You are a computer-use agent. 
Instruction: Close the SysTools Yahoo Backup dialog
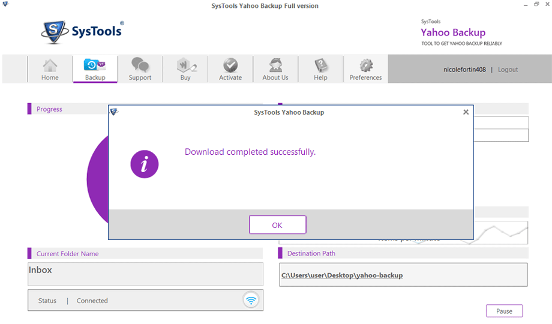[466, 112]
